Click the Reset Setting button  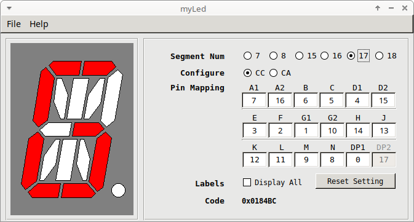[356, 181]
